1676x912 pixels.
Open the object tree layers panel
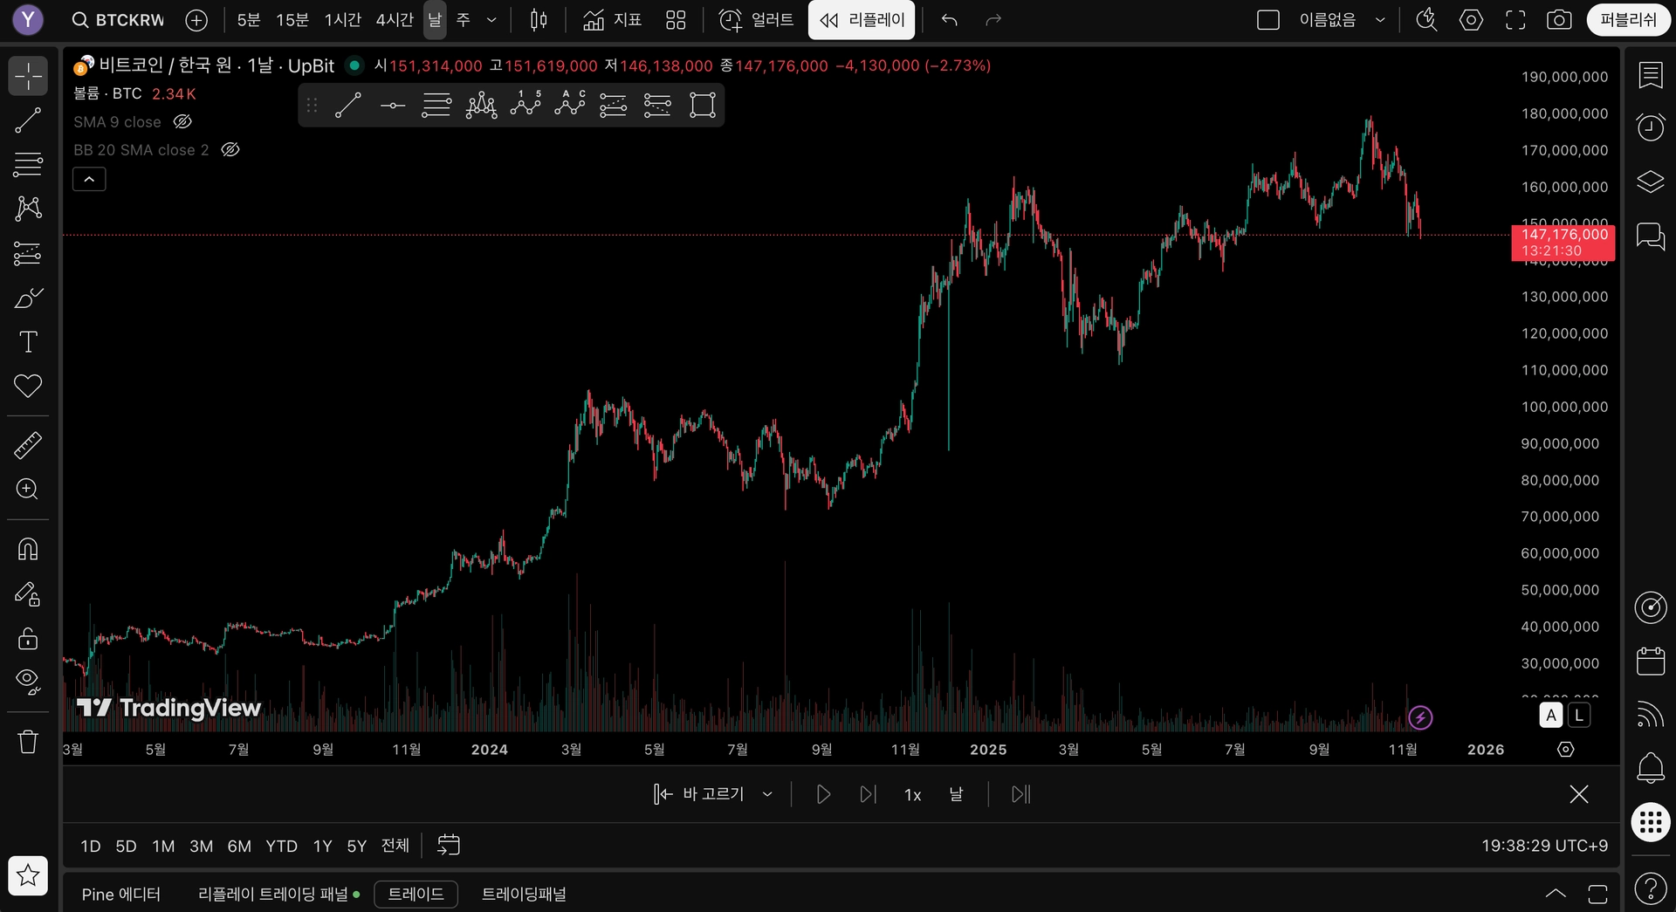tap(1651, 182)
